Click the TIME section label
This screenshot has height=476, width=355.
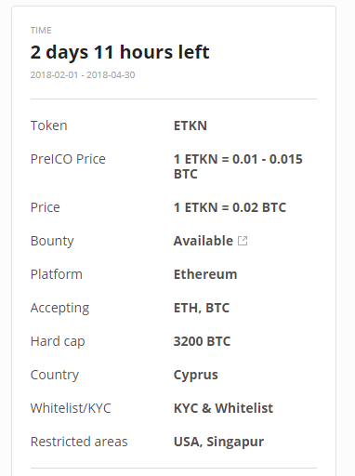pyautogui.click(x=41, y=31)
